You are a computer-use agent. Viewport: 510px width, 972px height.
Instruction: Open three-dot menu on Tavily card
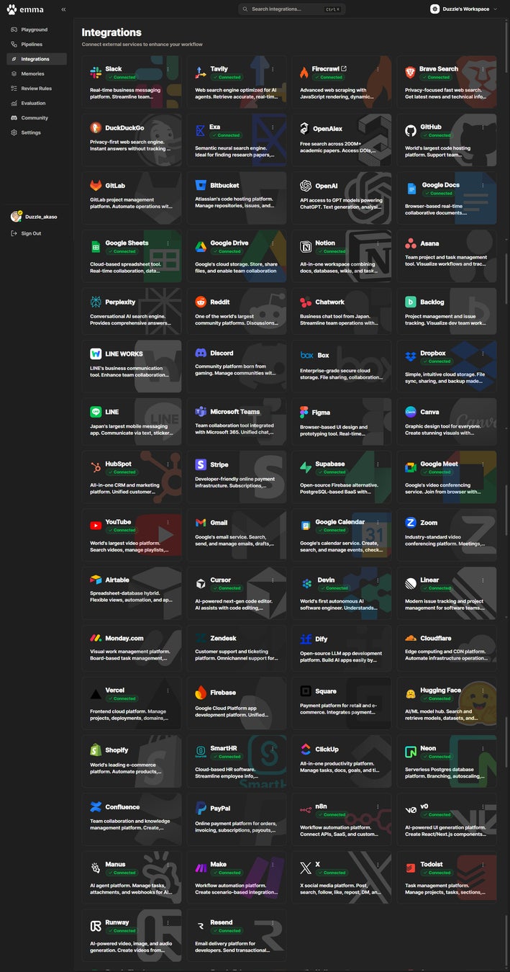[x=273, y=70]
